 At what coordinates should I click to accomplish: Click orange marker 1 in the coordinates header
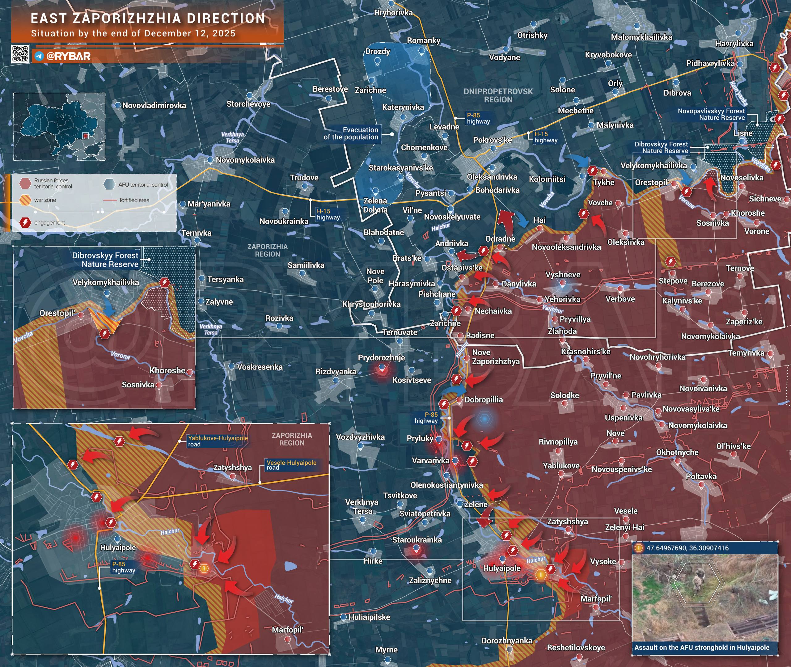point(639,548)
